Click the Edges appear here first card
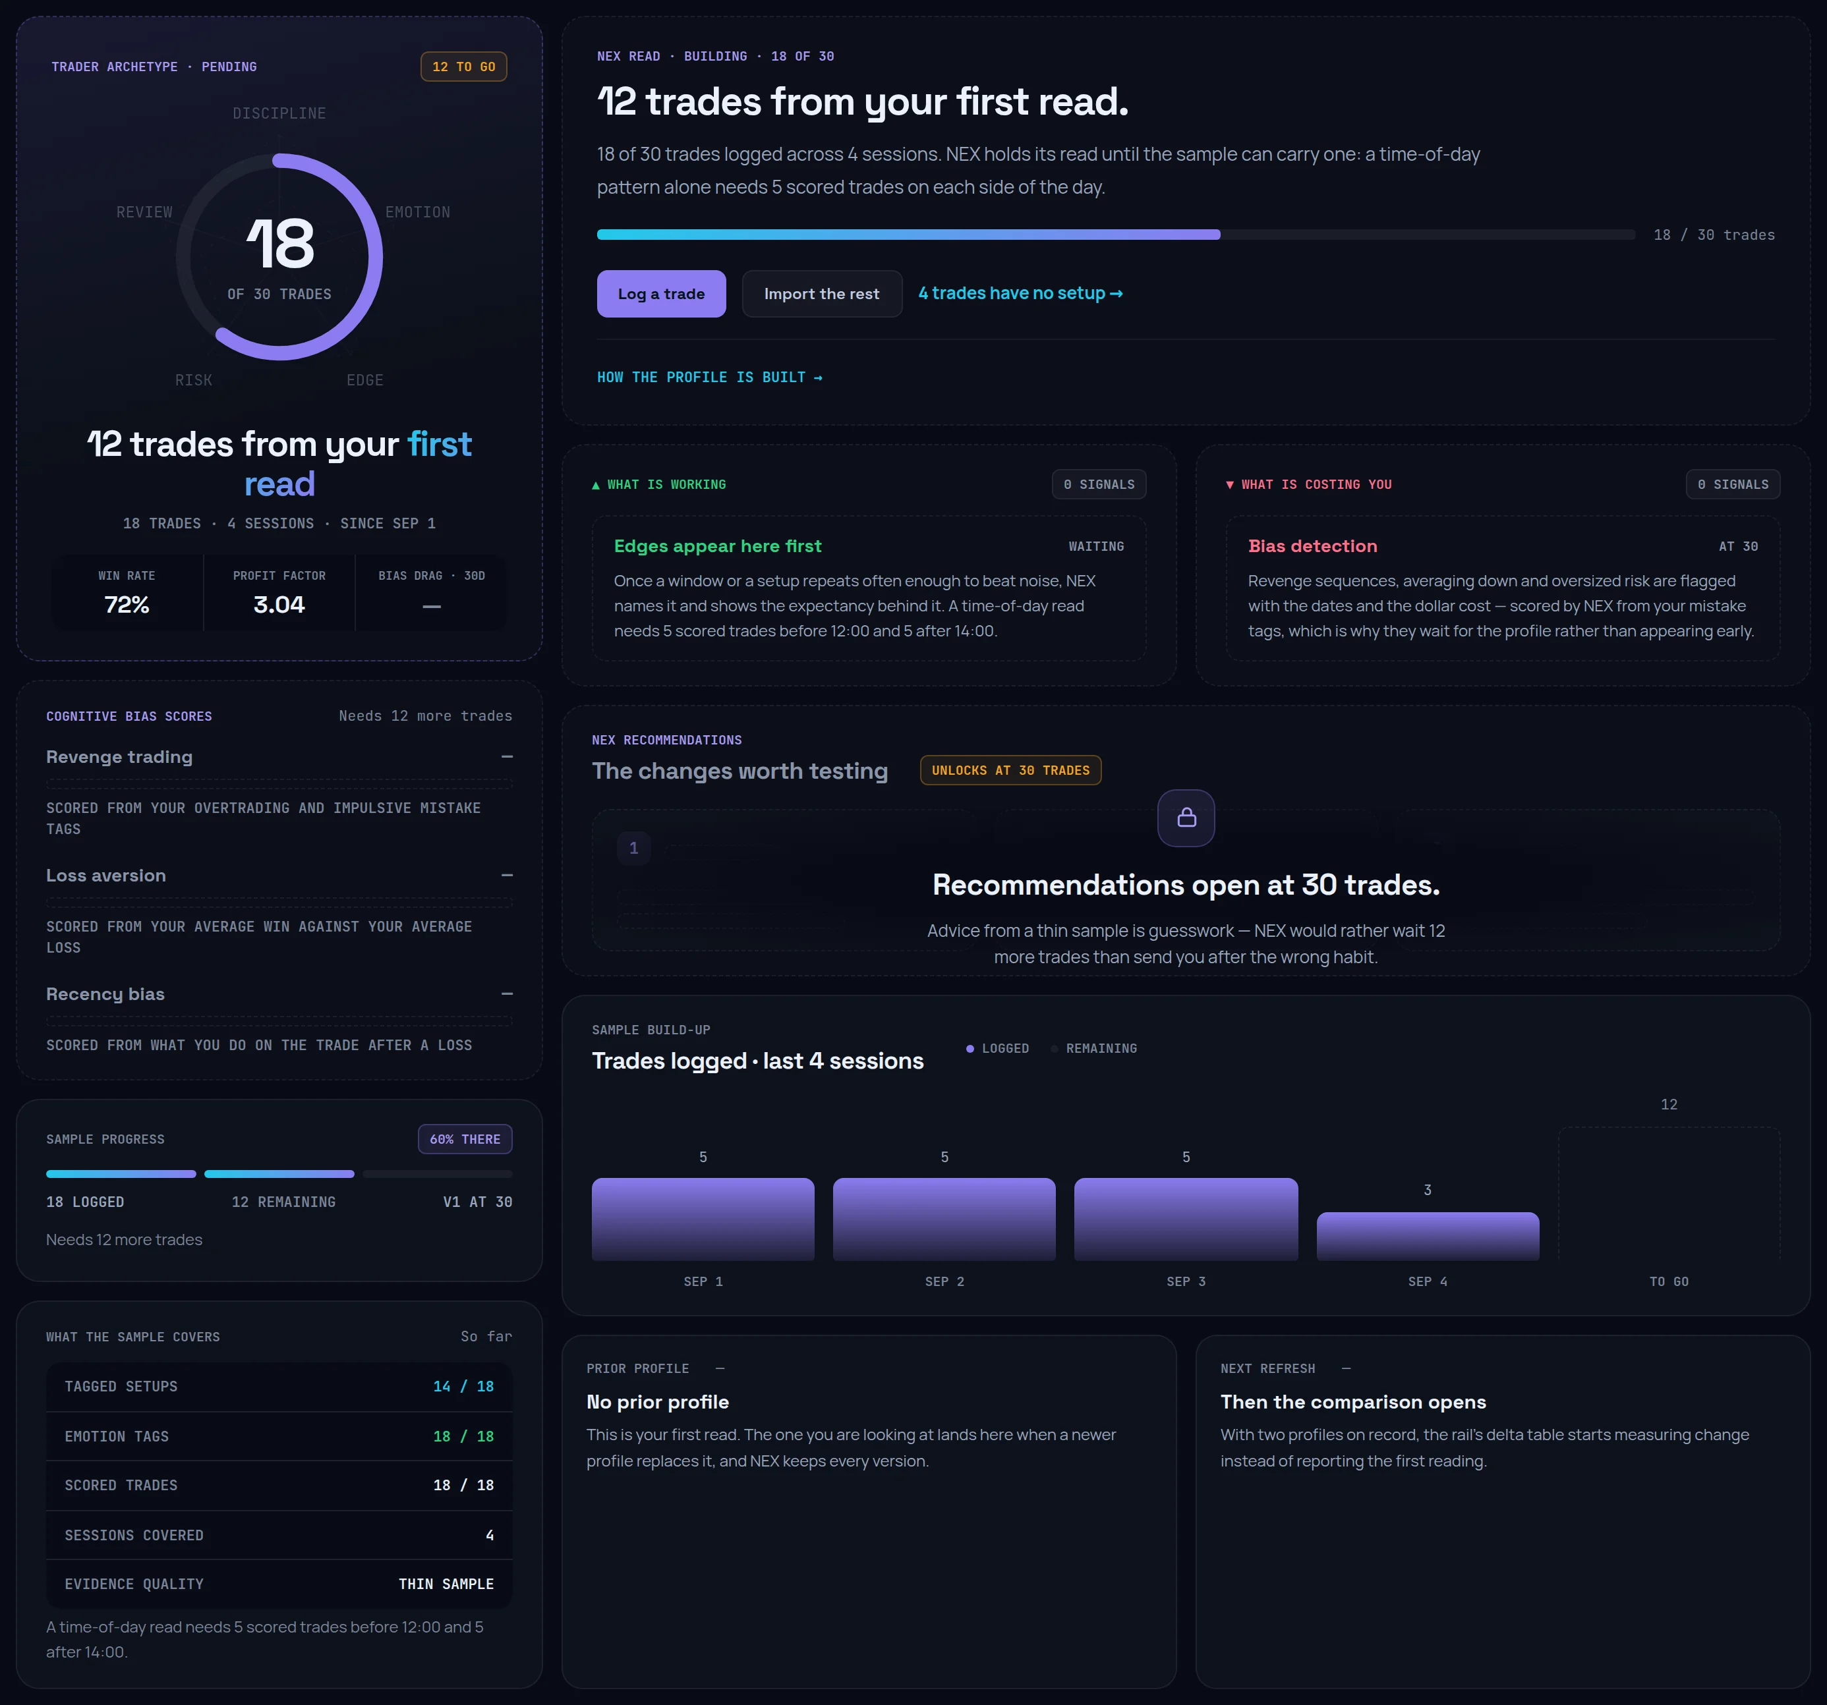This screenshot has height=1705, width=1827. 869,588
